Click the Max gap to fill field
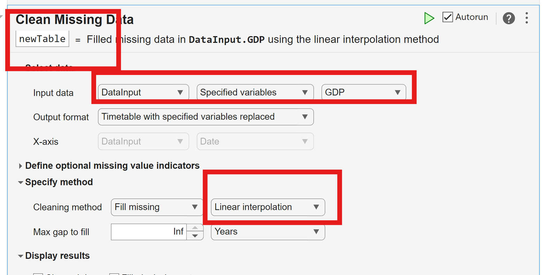The image size is (544, 275). point(149,232)
